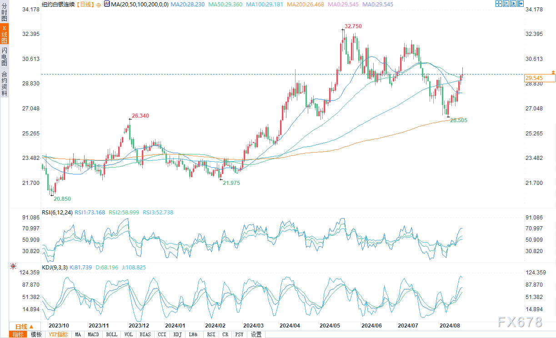Image resolution: width=556 pixels, height=338 pixels.
Task: Select the MA indicator tab
Action: [x=78, y=334]
